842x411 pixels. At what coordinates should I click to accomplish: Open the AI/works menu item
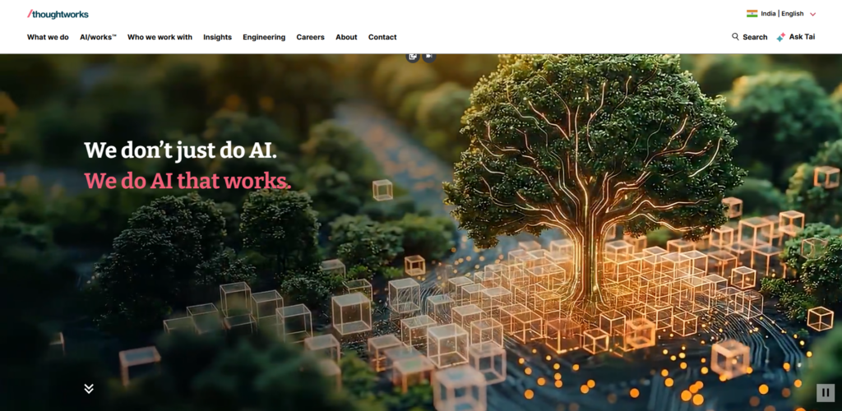point(99,37)
